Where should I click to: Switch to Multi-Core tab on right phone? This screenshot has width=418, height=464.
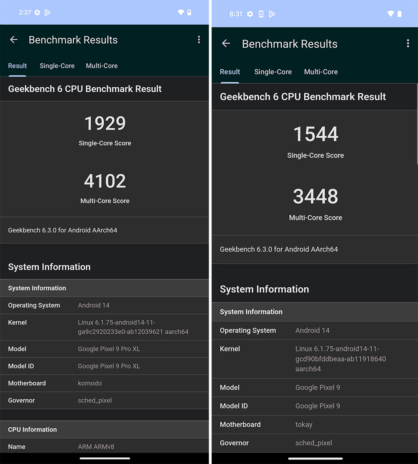pos(321,71)
